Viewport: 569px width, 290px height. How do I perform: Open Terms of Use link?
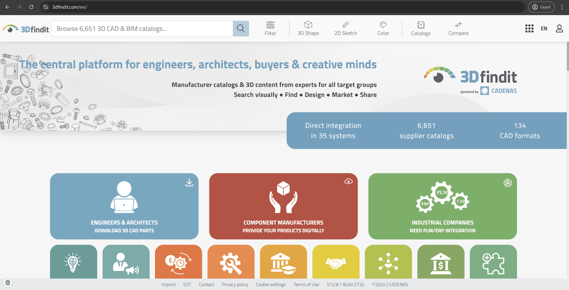coord(306,285)
